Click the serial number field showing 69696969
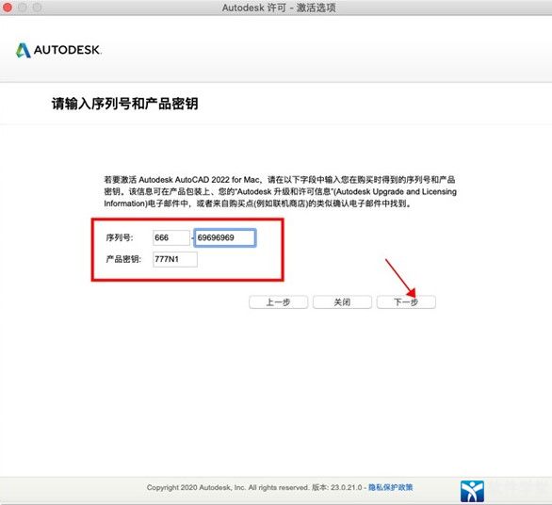The height and width of the screenshot is (505, 552). [224, 237]
